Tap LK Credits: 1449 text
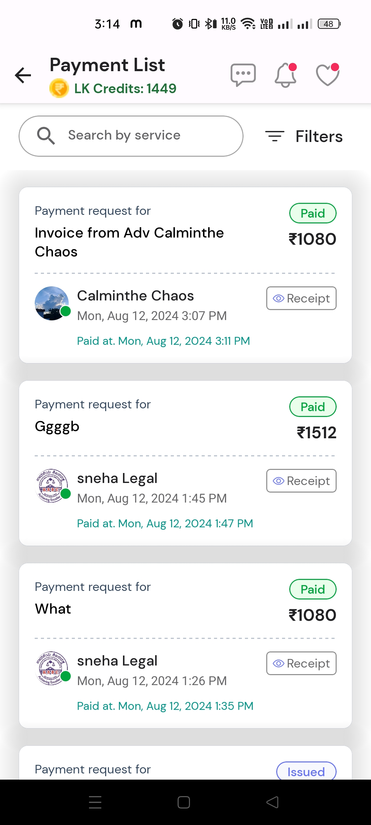Image resolution: width=371 pixels, height=825 pixels. coord(125,89)
